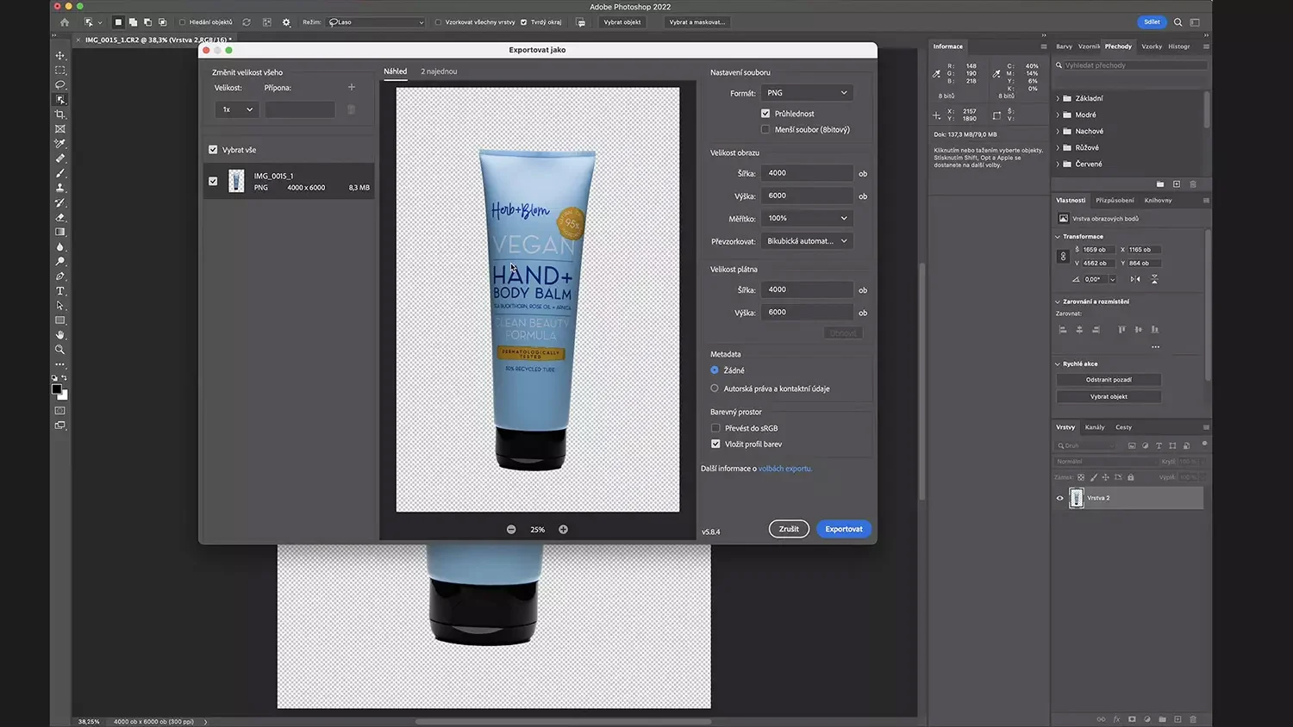Open the Formát PNG dropdown
The image size is (1293, 727).
(x=807, y=93)
